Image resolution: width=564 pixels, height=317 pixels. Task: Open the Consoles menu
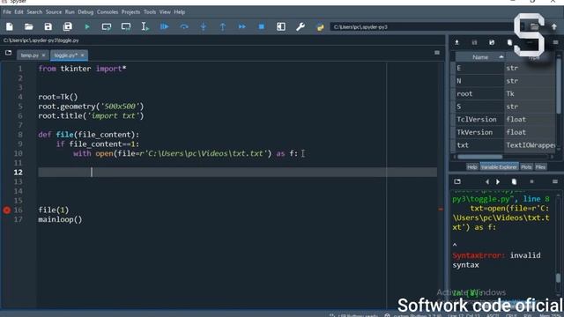108,11
